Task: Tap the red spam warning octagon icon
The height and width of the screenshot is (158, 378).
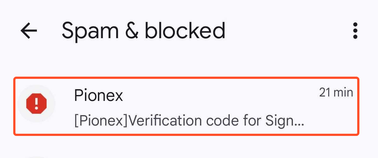Action: pyautogui.click(x=37, y=103)
